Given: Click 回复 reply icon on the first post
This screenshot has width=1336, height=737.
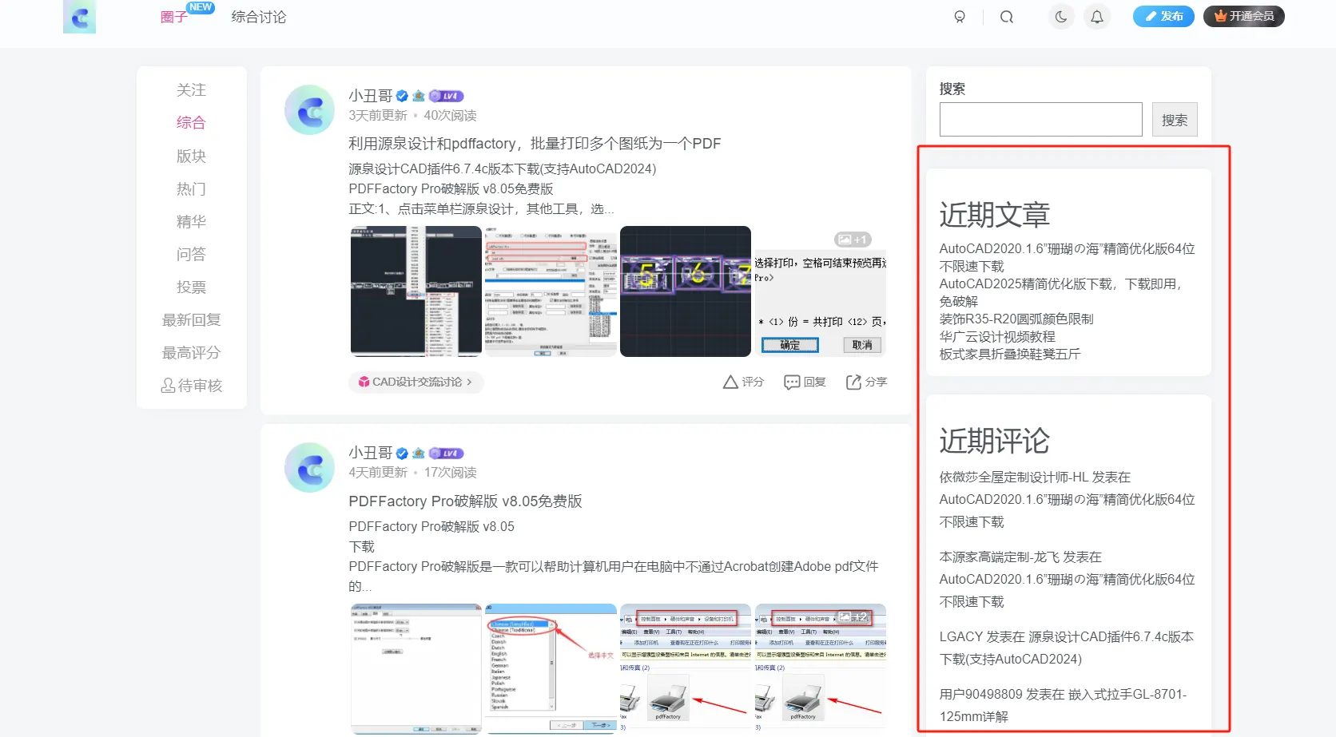Looking at the screenshot, I should pyautogui.click(x=805, y=382).
